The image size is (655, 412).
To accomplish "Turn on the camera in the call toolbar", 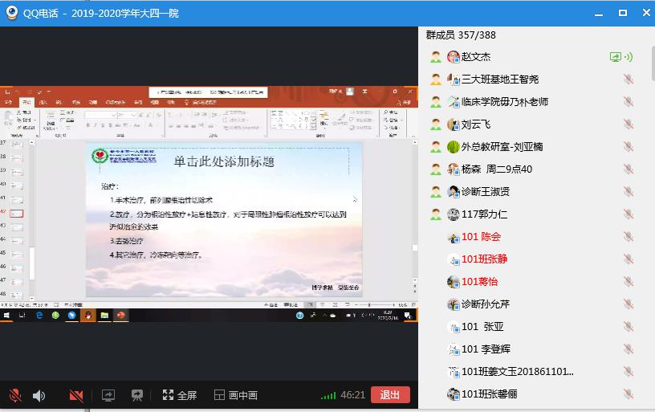I will click(x=76, y=395).
